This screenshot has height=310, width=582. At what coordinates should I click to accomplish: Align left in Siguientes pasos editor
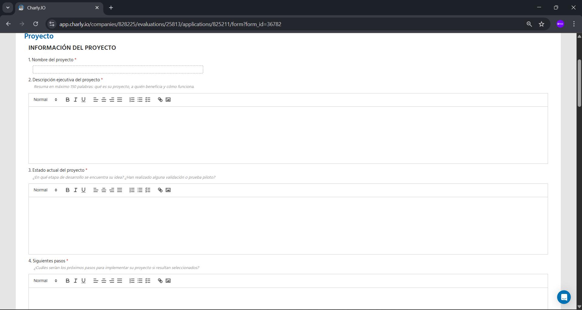click(96, 281)
